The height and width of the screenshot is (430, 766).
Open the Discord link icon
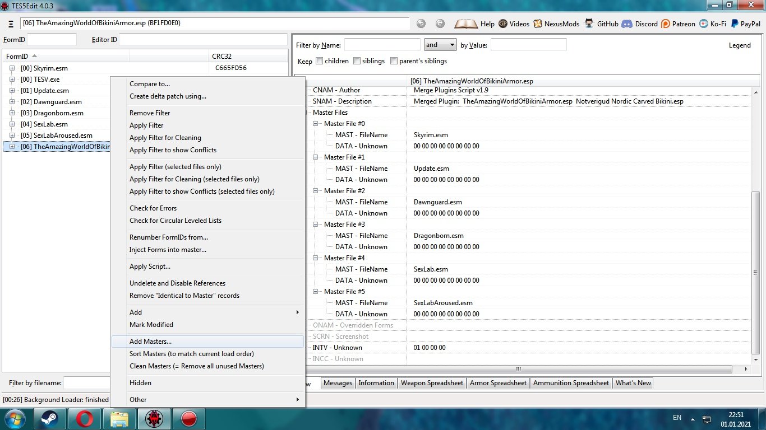point(627,24)
